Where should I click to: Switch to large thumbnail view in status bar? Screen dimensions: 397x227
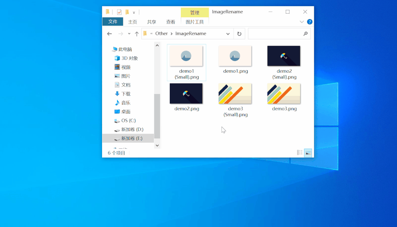[x=308, y=152]
